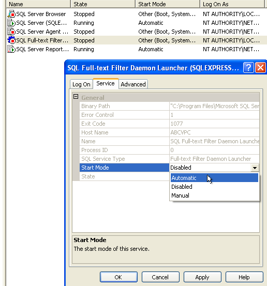Click the Exit Code value 1077
Viewport: 267px width, 286px height.
[176, 124]
